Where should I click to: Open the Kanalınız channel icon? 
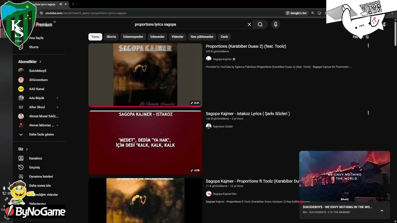pos(21,158)
